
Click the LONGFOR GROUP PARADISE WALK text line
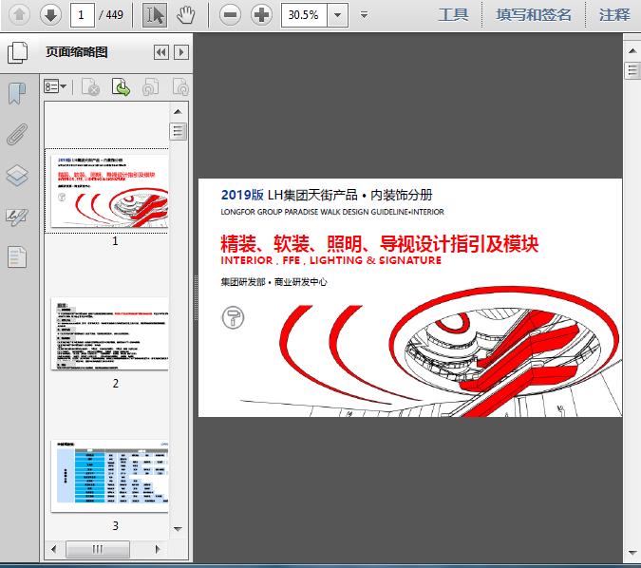click(x=332, y=212)
